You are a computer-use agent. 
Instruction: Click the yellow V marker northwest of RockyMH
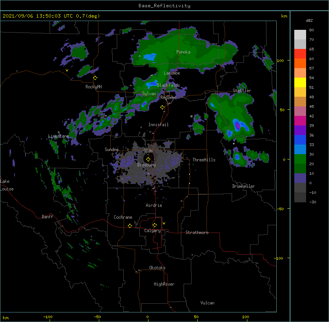click(x=67, y=70)
